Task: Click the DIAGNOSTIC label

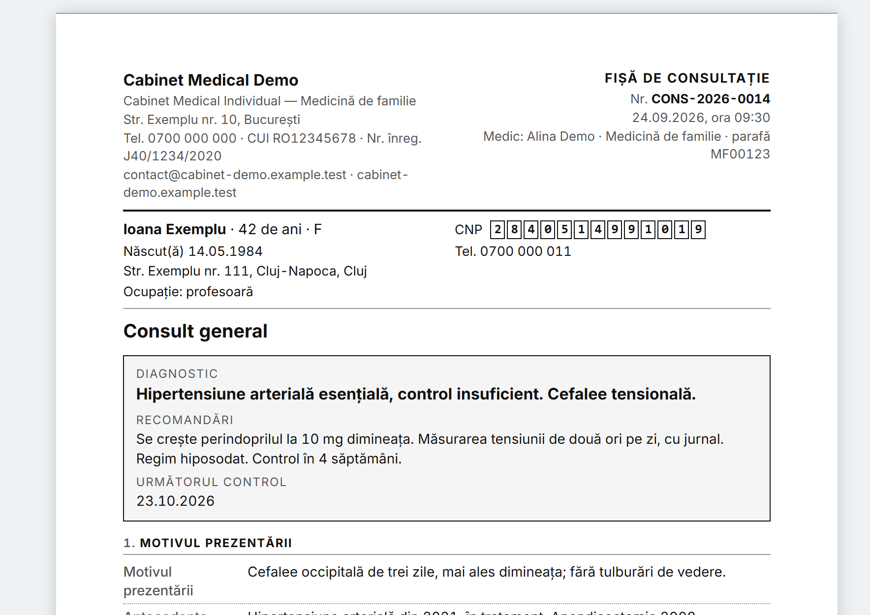Action: 177,374
